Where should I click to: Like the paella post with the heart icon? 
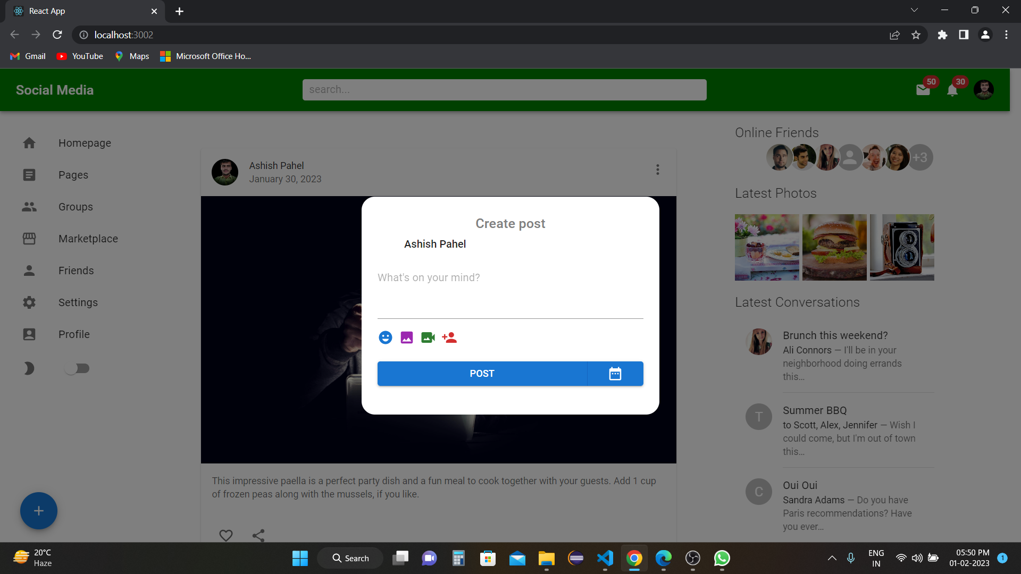click(x=225, y=535)
